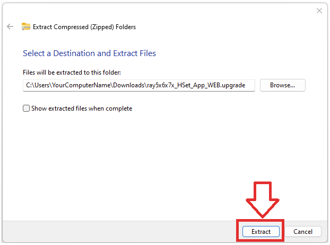Click the Extract button
The image size is (330, 245).
(260, 232)
